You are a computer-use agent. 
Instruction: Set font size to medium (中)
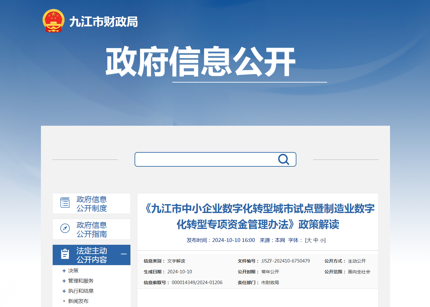[316, 240]
